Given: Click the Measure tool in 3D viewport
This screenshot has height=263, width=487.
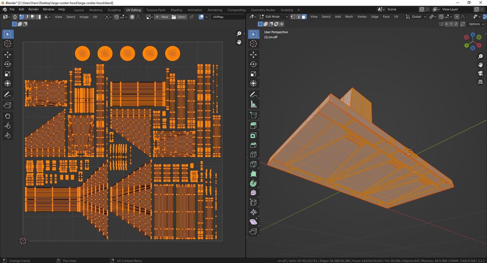Looking at the screenshot, I should coord(253,104).
